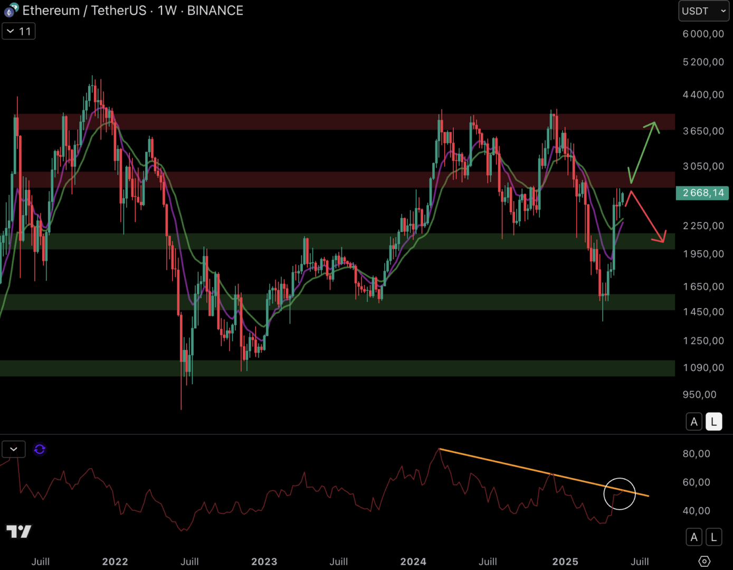The width and height of the screenshot is (733, 570).
Task: Click the 1 090,00 price axis label
Action: 703,368
